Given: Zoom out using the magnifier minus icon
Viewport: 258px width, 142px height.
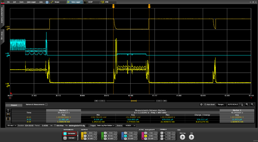Looking at the screenshot, I should coord(252,105).
